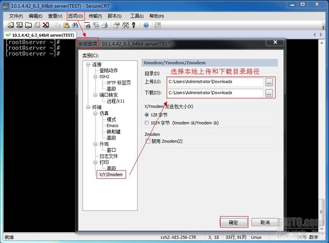329x243 pixels.
Task: Collapse the 端口转发 tree node
Action: click(95, 95)
